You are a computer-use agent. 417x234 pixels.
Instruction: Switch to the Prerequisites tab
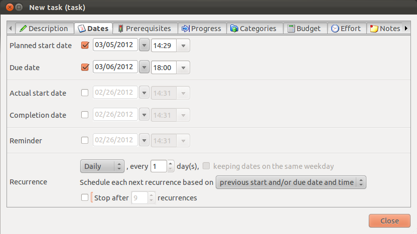coord(145,29)
